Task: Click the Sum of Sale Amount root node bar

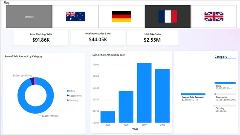Action: pyautogui.click(x=193, y=94)
